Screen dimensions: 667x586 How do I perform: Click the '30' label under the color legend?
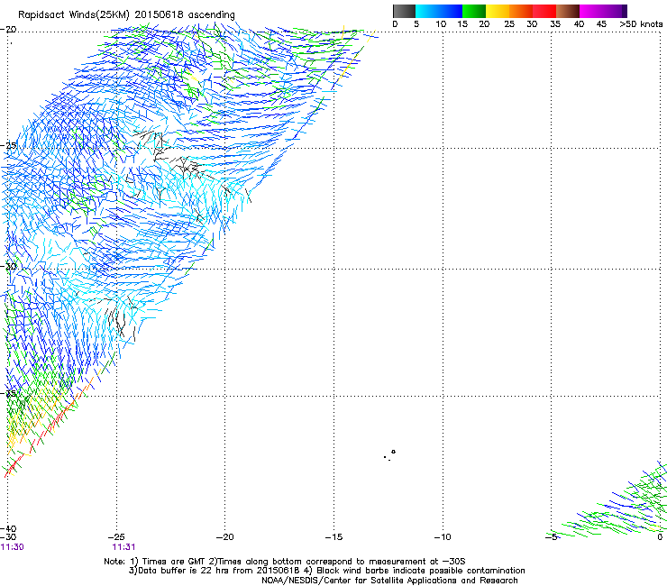pos(532,24)
